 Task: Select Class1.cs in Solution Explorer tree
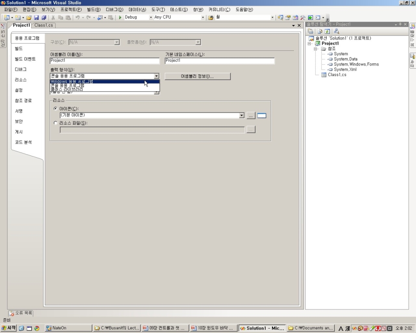(337, 75)
